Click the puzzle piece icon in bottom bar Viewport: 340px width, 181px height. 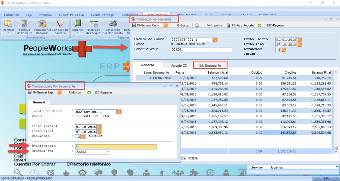pos(194,172)
